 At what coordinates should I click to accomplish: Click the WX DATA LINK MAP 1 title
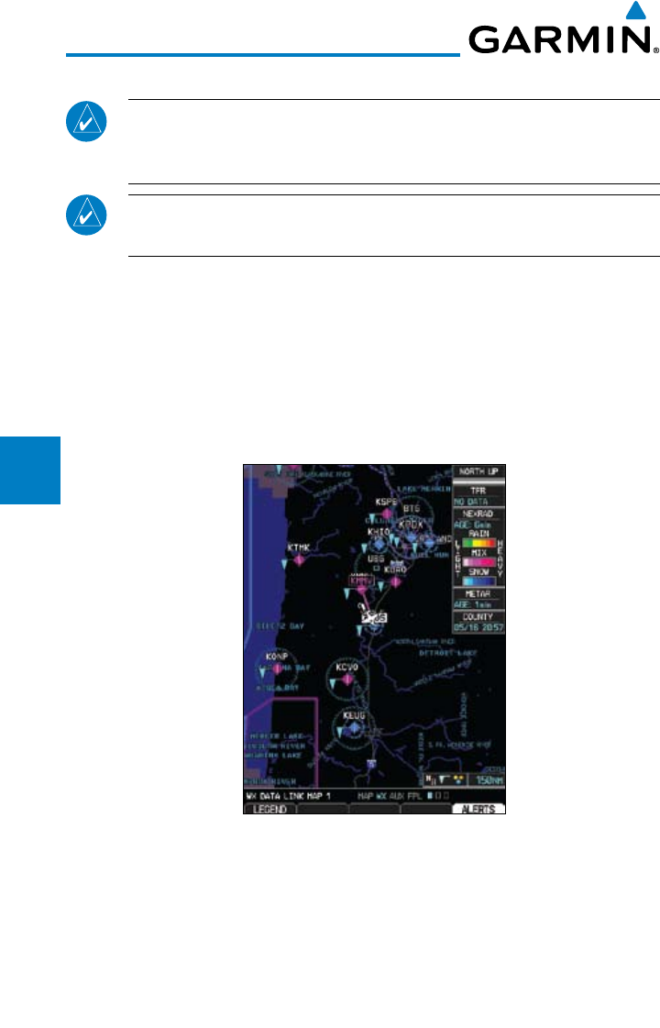(x=289, y=796)
